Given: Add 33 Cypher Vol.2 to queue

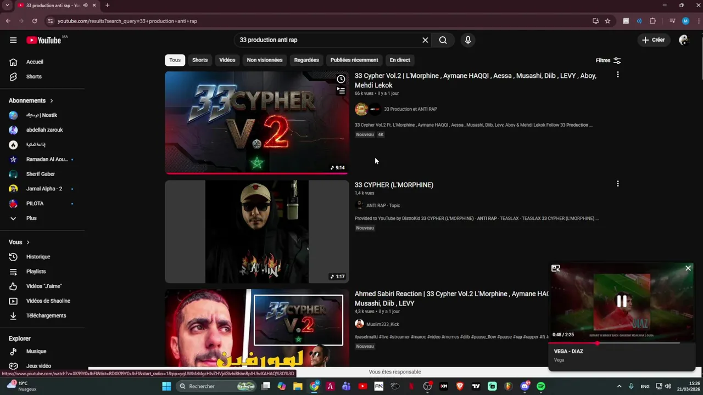Looking at the screenshot, I should tap(341, 91).
